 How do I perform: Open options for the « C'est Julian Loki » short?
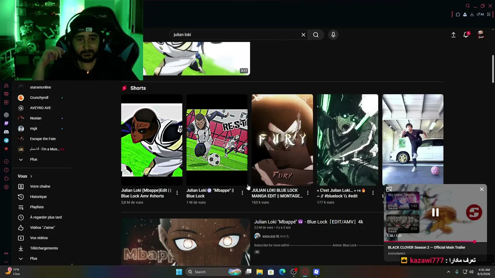373,193
